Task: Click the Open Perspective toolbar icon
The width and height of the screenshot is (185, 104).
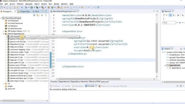Action: [98, 8]
